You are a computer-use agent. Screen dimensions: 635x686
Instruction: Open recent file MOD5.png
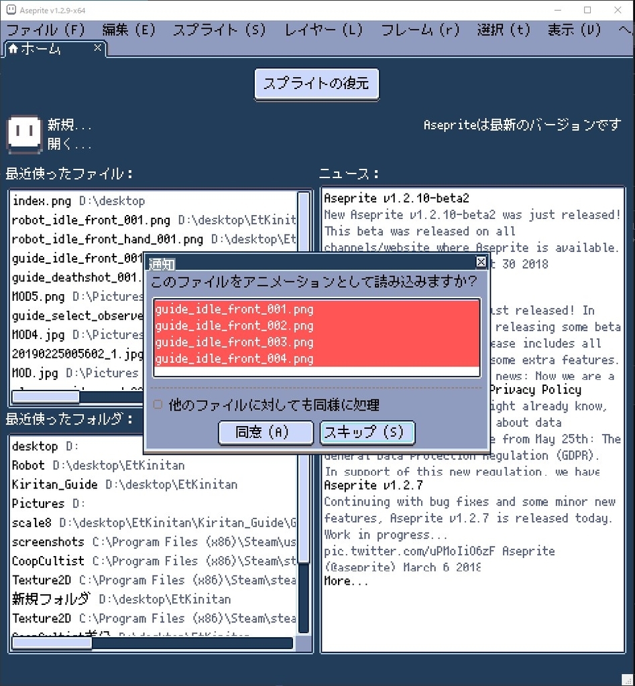pos(77,297)
